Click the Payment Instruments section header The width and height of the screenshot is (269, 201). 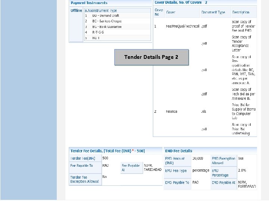89,3
